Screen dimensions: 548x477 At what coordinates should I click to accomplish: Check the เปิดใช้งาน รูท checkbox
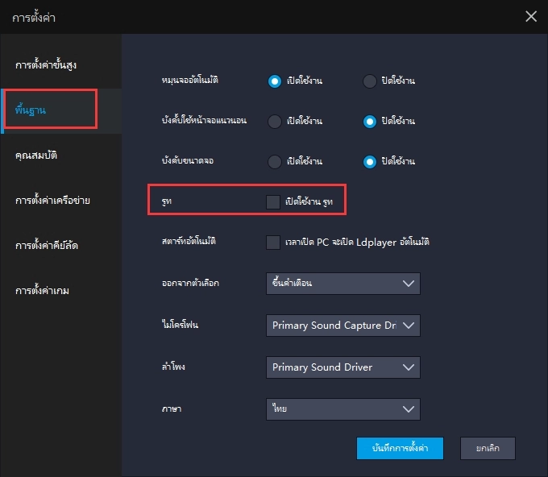click(273, 201)
